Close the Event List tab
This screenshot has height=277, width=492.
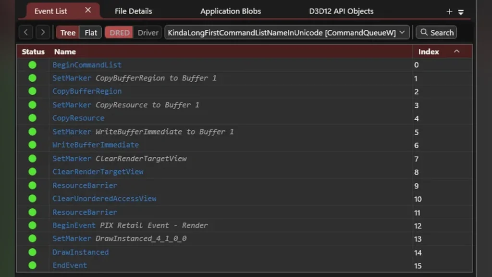(x=88, y=10)
